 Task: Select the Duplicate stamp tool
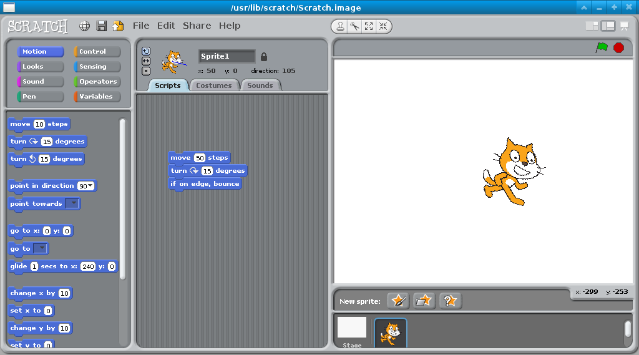(340, 26)
